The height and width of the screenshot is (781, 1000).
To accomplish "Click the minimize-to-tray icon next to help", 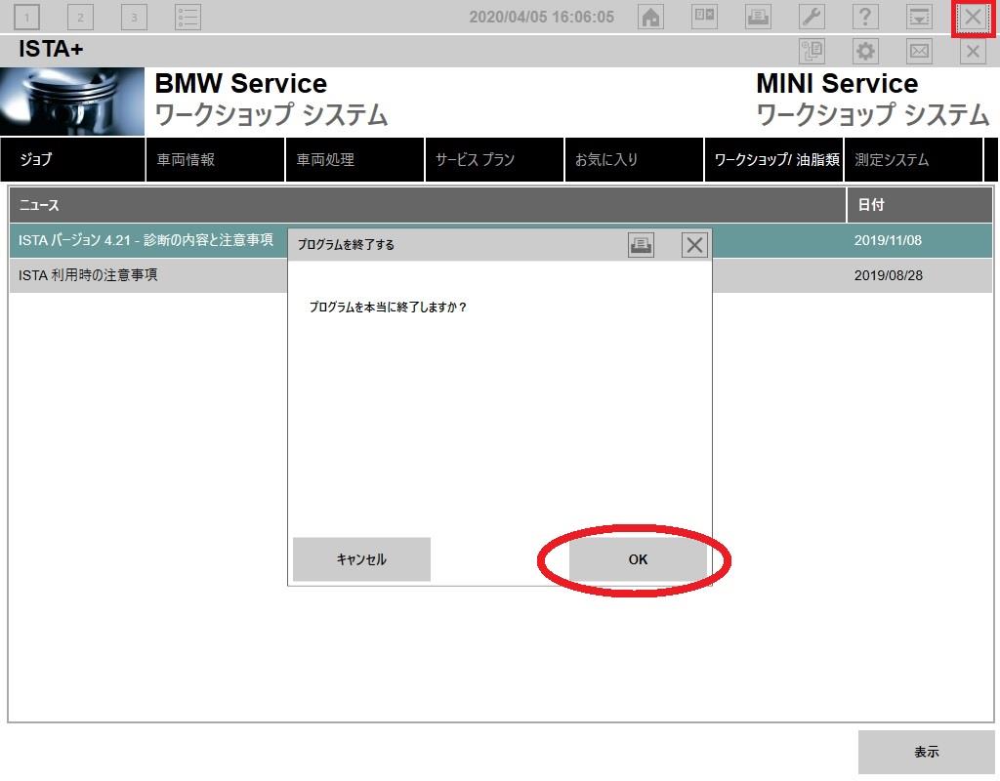I will (x=919, y=17).
